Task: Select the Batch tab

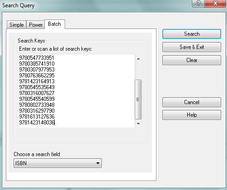Action: click(x=55, y=24)
